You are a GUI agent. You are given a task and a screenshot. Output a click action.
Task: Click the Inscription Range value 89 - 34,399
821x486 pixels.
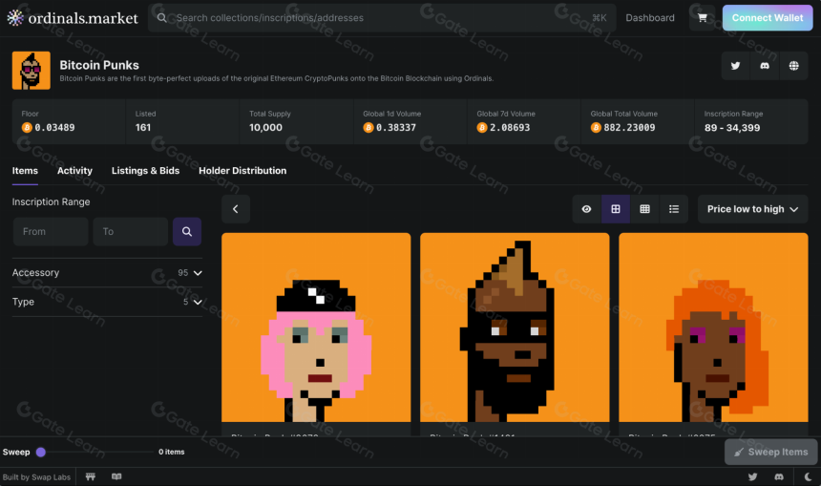[x=732, y=127]
